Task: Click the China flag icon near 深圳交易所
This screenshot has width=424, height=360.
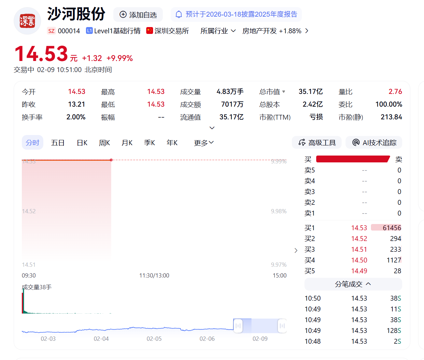Action: (x=149, y=31)
